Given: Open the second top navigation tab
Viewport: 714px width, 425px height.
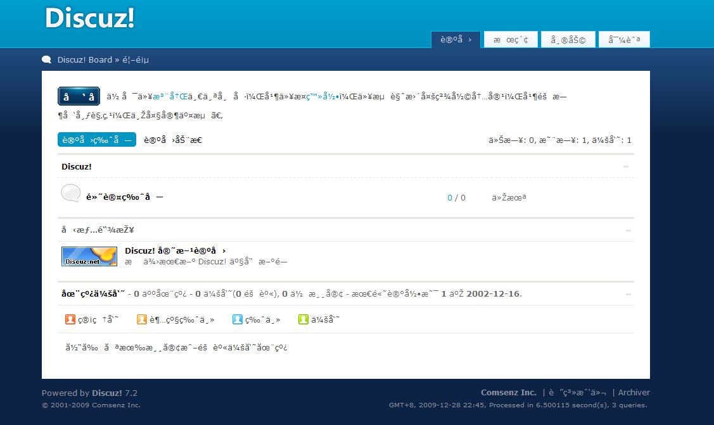Looking at the screenshot, I should (511, 40).
